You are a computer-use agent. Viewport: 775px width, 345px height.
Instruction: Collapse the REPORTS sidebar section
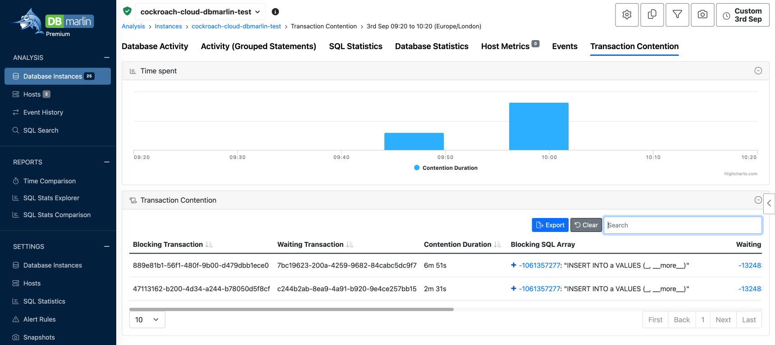click(107, 162)
